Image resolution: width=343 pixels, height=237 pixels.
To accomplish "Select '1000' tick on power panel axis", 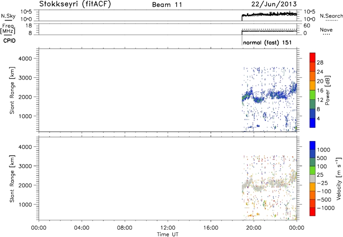I will pos(25,116).
